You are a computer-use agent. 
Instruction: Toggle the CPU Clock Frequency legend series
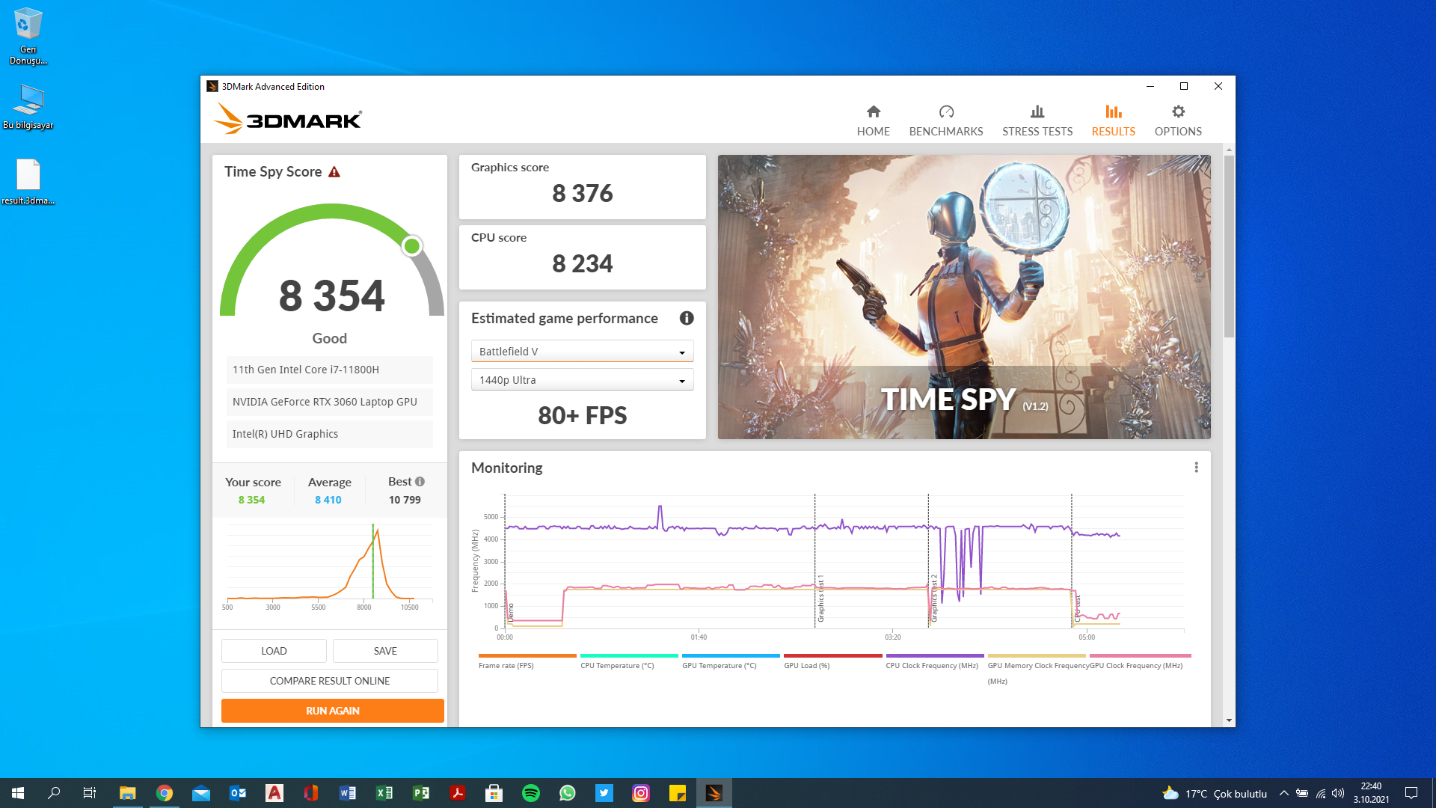pyautogui.click(x=931, y=665)
